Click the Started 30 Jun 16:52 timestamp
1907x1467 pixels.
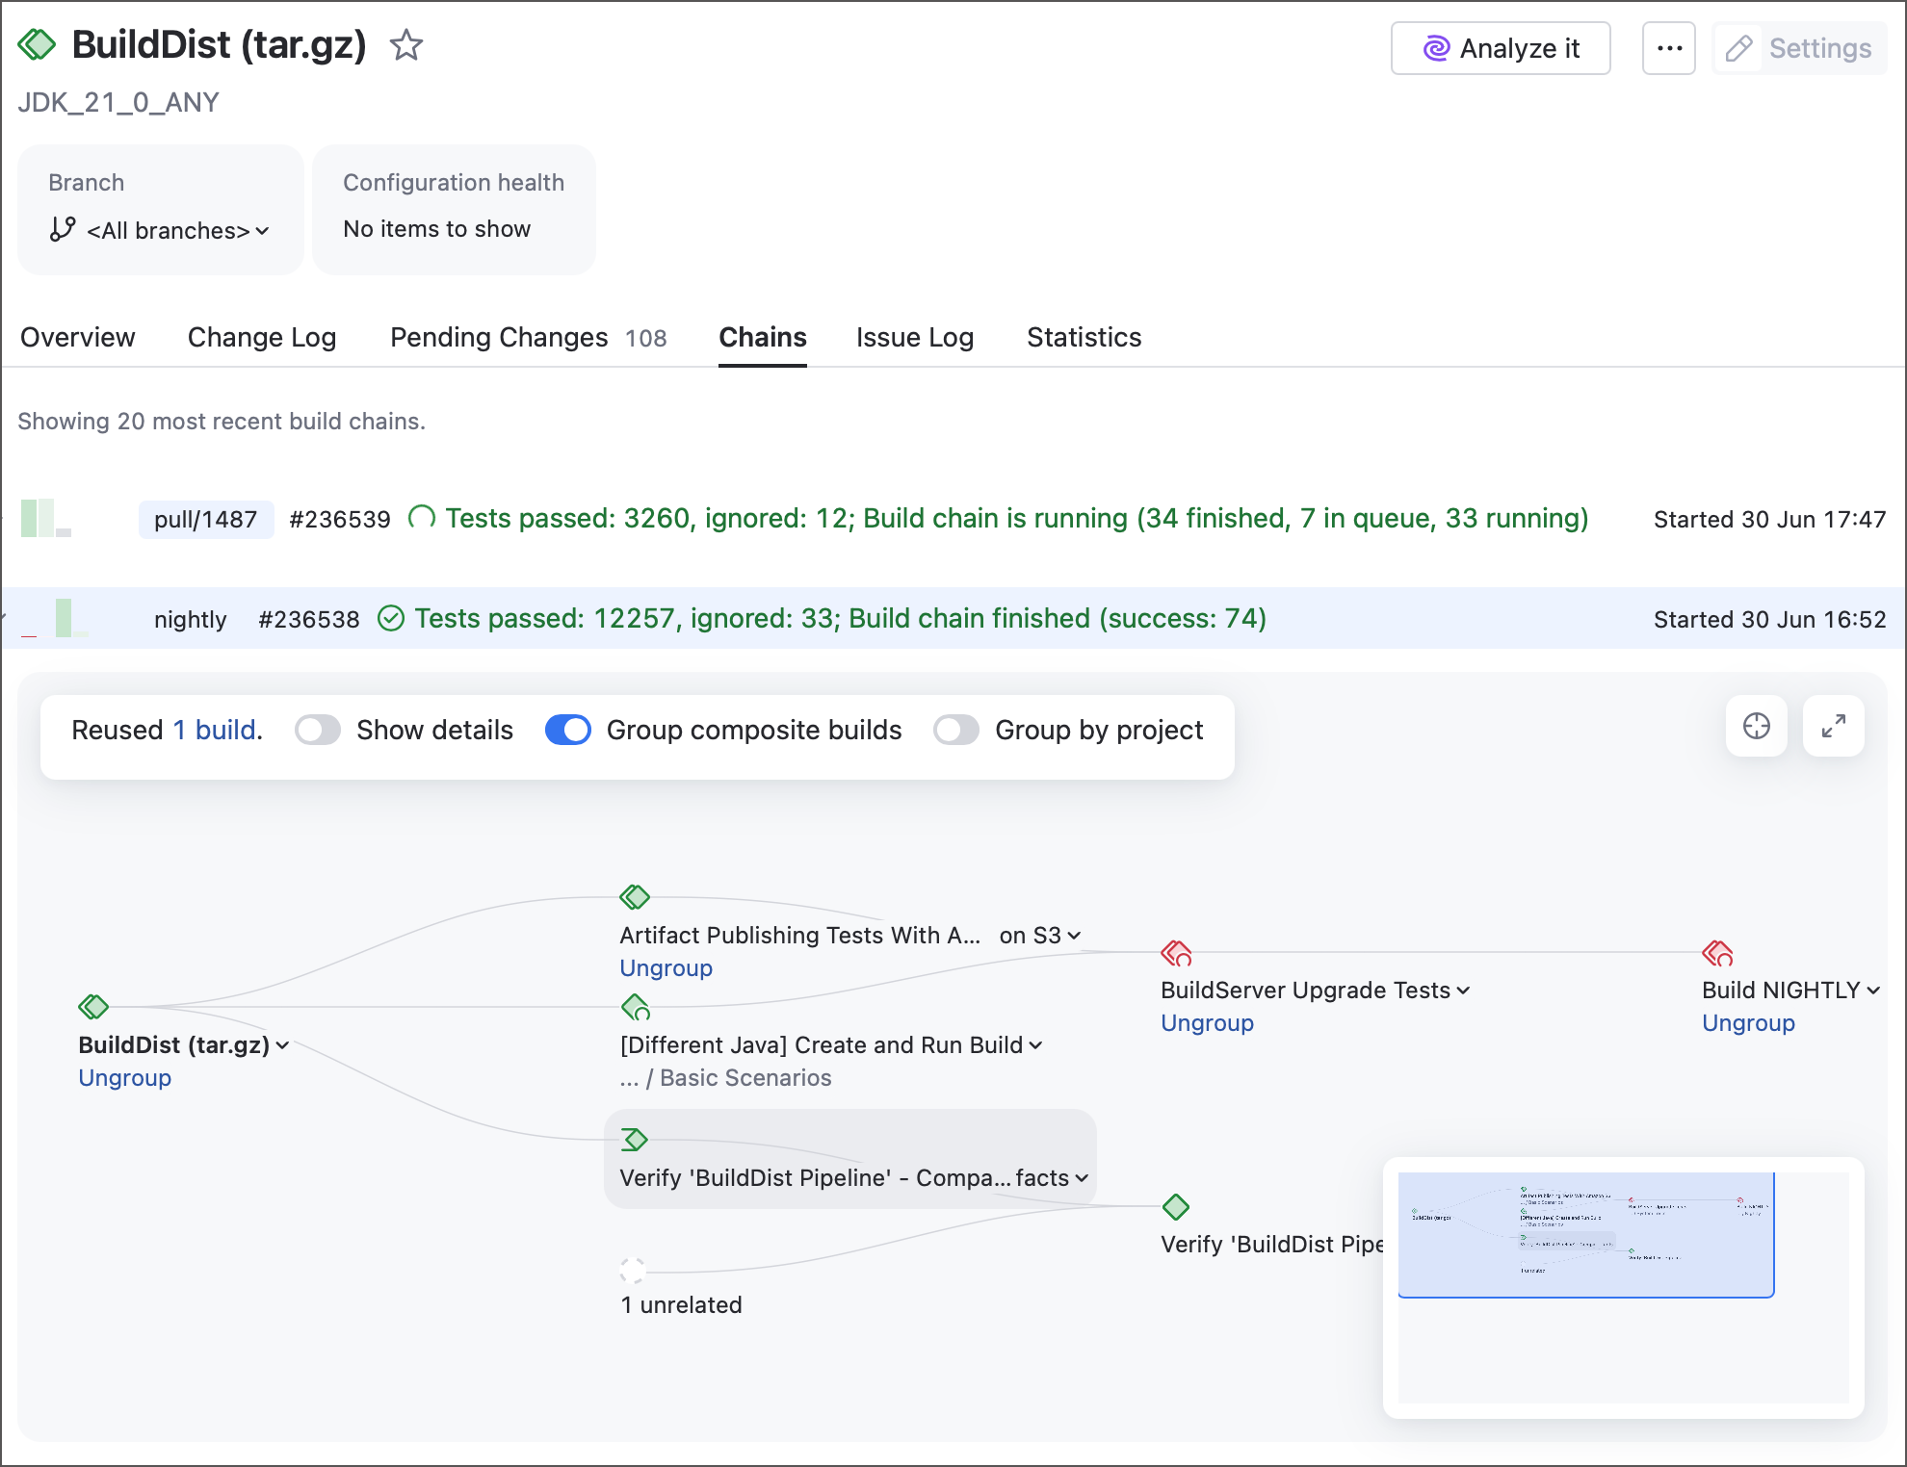(1770, 620)
